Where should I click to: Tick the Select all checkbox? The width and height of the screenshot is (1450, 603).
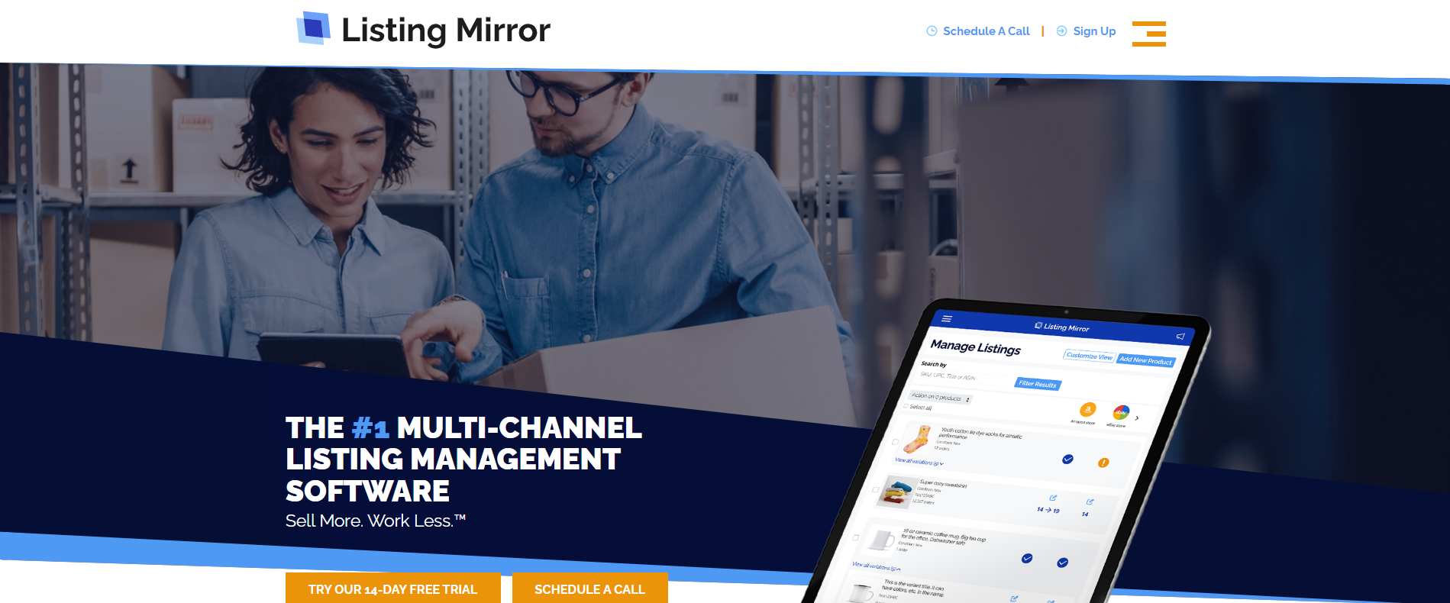pos(906,406)
